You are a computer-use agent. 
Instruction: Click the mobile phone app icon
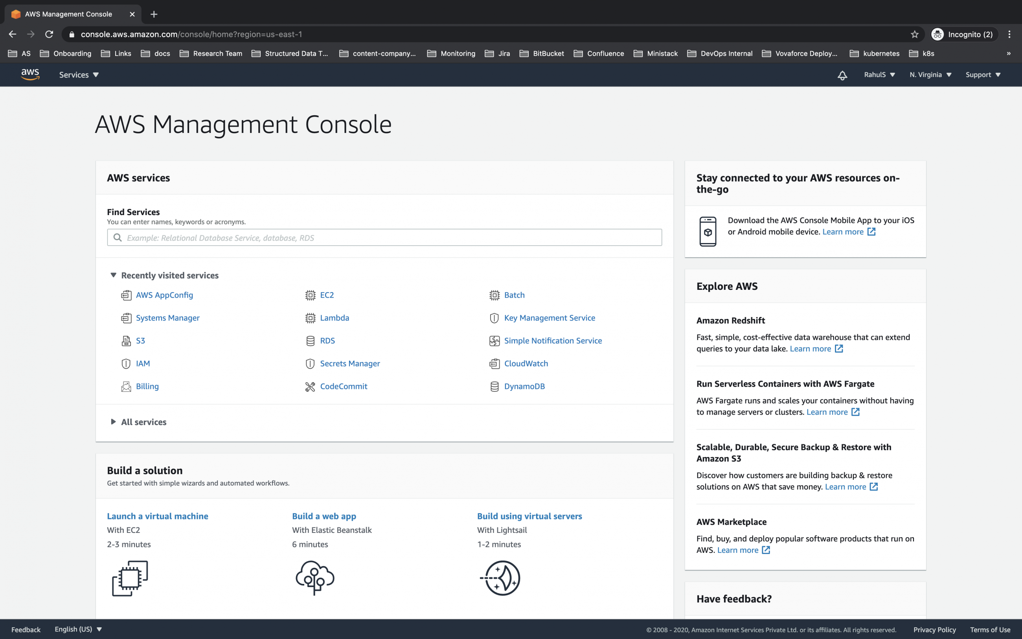(x=708, y=231)
